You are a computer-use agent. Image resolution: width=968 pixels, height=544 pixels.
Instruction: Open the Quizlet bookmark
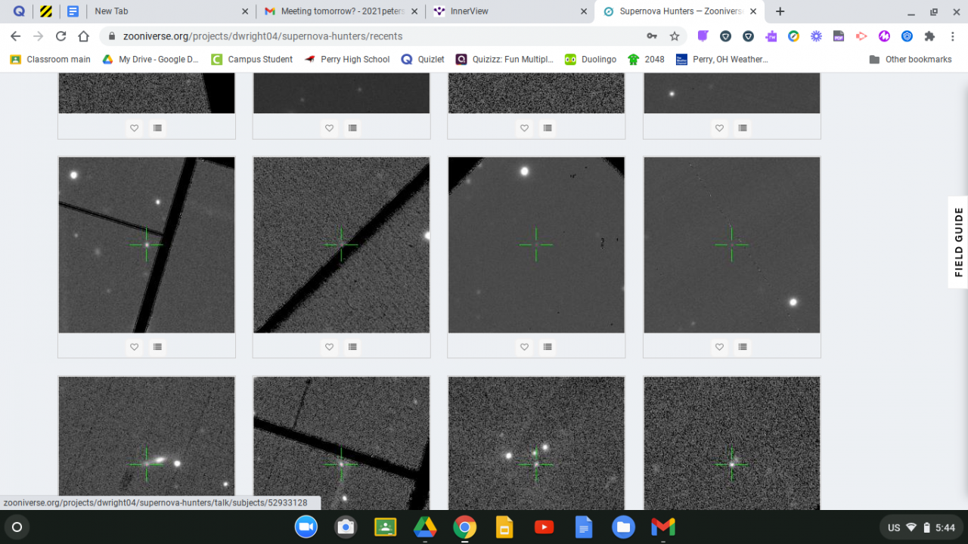[x=423, y=59]
